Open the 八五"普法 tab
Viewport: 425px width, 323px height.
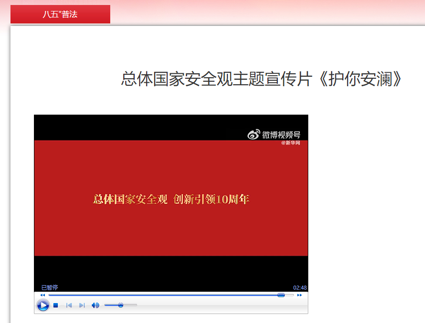60,14
